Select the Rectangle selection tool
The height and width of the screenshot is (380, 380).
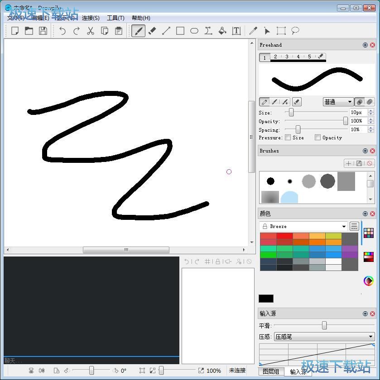pos(280,31)
